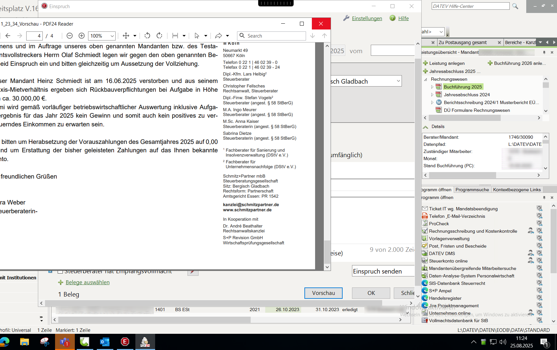Open the Kontextbezogene Links tab

(517, 190)
